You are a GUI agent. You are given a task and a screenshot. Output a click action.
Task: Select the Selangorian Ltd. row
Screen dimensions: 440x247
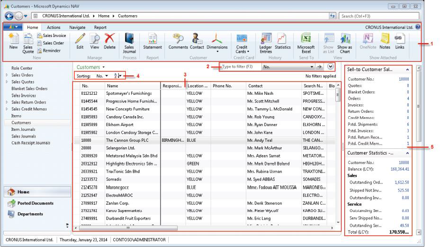[x=205, y=148]
